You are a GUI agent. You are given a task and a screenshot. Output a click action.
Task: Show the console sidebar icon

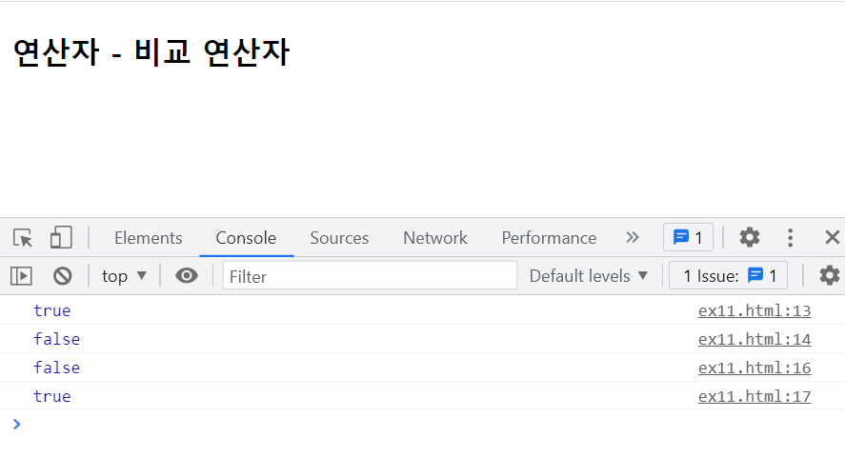21,276
